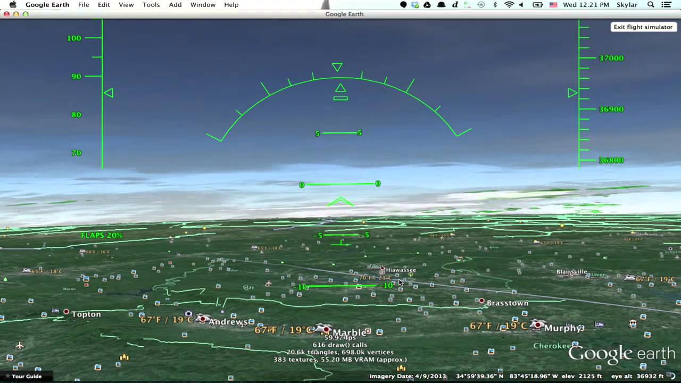Click the weather icon beside Marble
This screenshot has height=383, width=681.
[x=323, y=329]
